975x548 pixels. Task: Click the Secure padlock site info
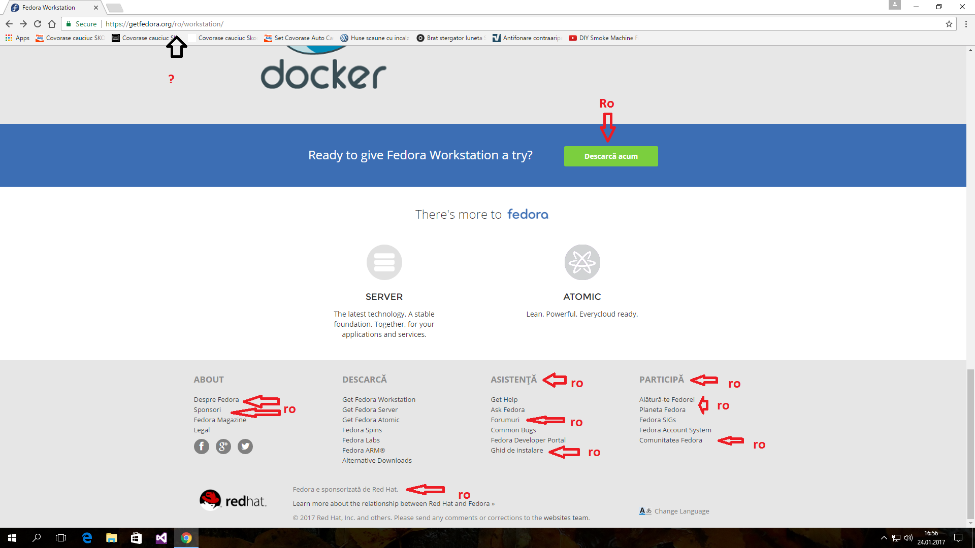pos(81,24)
